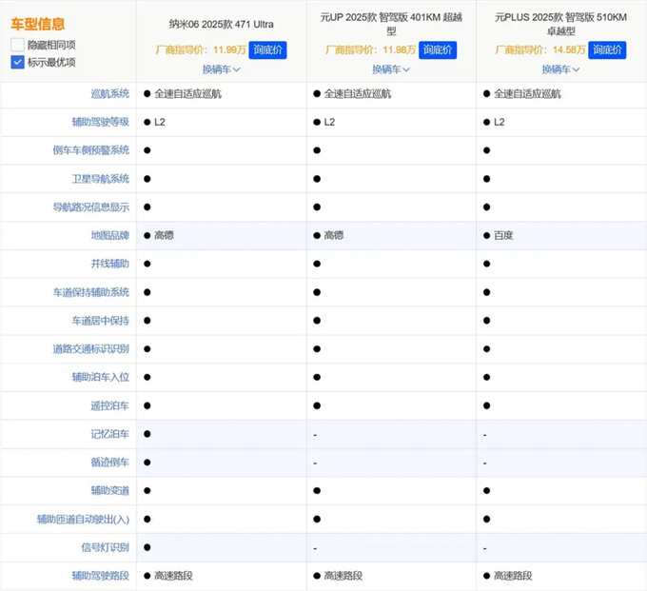
Task: Click the 车型信息 heading
Action: (x=38, y=24)
